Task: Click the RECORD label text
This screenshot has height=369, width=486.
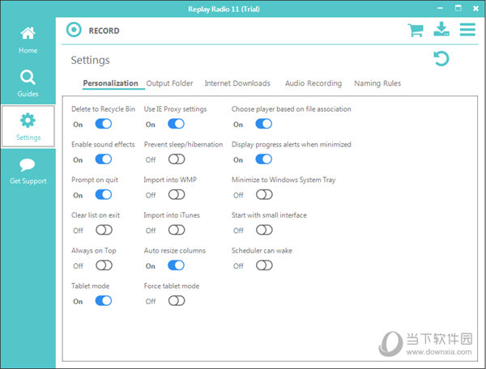Action: (104, 31)
